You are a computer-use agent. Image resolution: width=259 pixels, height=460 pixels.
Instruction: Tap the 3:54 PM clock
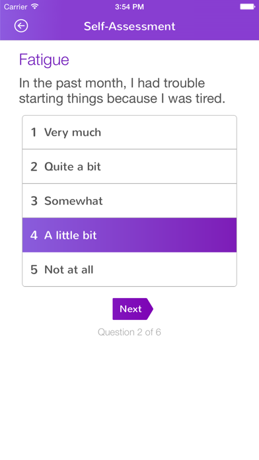129,7
